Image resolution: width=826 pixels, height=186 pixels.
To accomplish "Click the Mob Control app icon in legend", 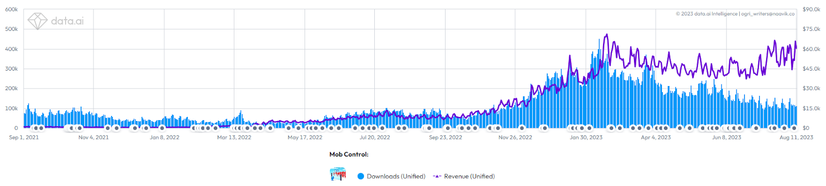I will pos(338,174).
